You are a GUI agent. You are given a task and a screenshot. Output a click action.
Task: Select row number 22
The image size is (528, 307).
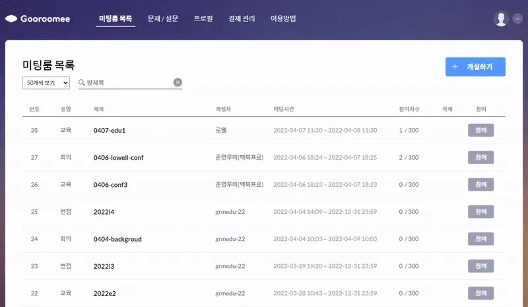click(34, 293)
